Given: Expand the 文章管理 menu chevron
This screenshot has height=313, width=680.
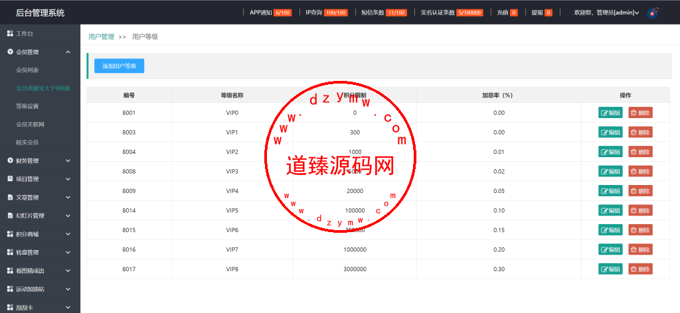Looking at the screenshot, I should 68,198.
